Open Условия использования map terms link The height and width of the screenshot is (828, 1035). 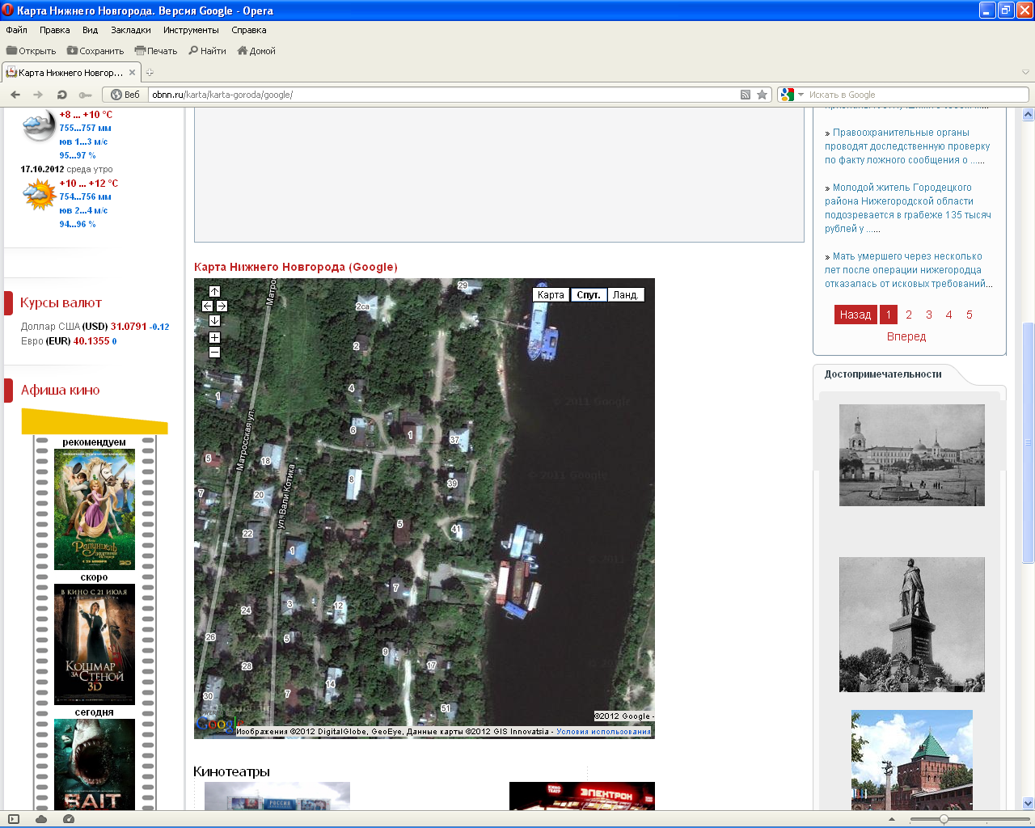pos(603,732)
